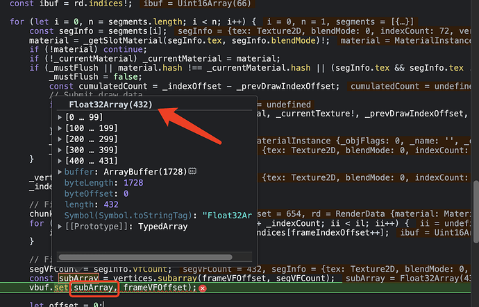Click the subarray method on vertices
This screenshot has width=479, height=307.
(x=178, y=279)
